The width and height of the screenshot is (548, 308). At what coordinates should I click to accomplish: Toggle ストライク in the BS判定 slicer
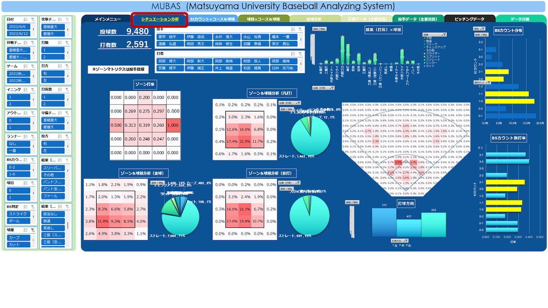tap(18, 214)
